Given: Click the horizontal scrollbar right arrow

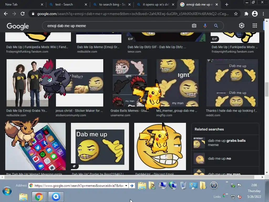Looking at the screenshot, I should [x=262, y=177].
